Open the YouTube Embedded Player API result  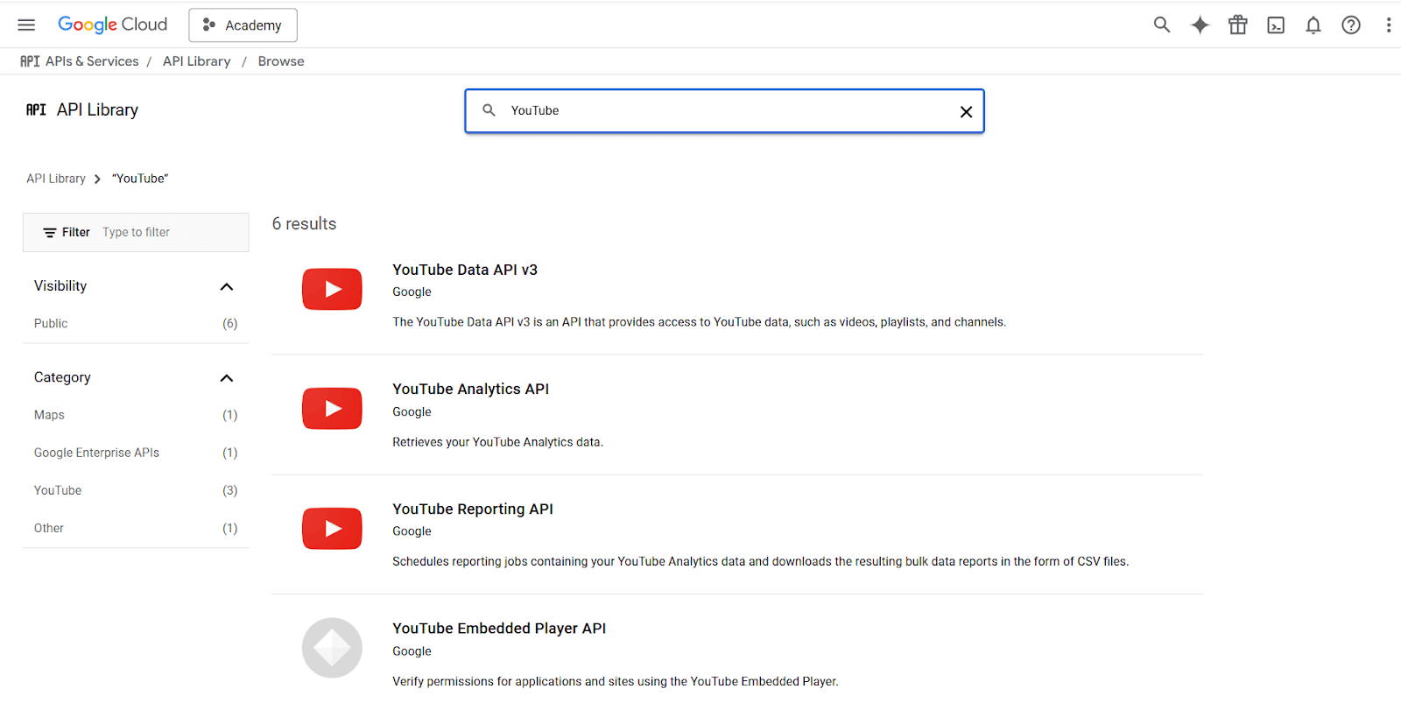(x=499, y=629)
